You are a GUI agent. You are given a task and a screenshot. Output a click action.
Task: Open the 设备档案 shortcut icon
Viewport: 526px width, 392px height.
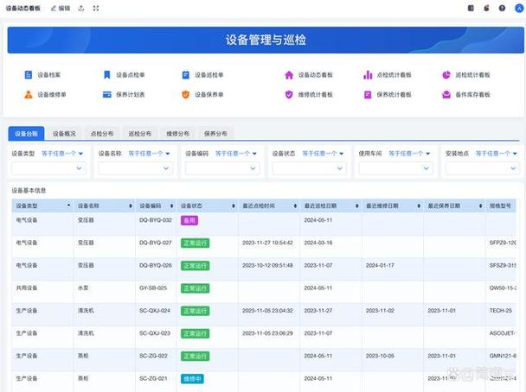29,74
